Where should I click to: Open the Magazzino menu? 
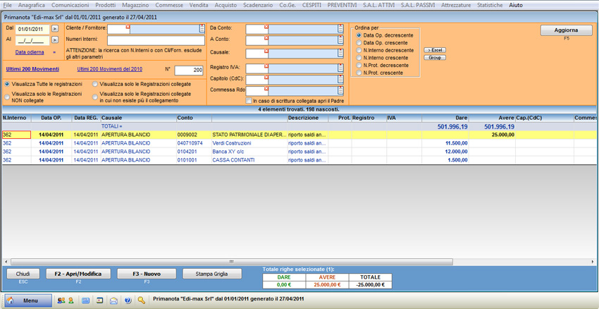pyautogui.click(x=135, y=5)
